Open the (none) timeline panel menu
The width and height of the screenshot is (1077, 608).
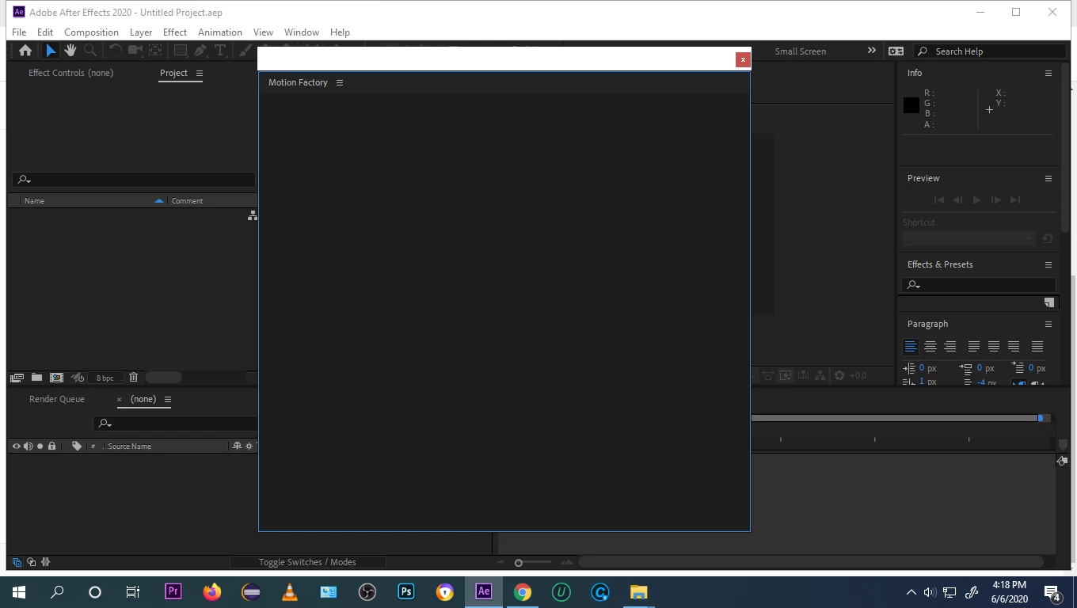168,399
